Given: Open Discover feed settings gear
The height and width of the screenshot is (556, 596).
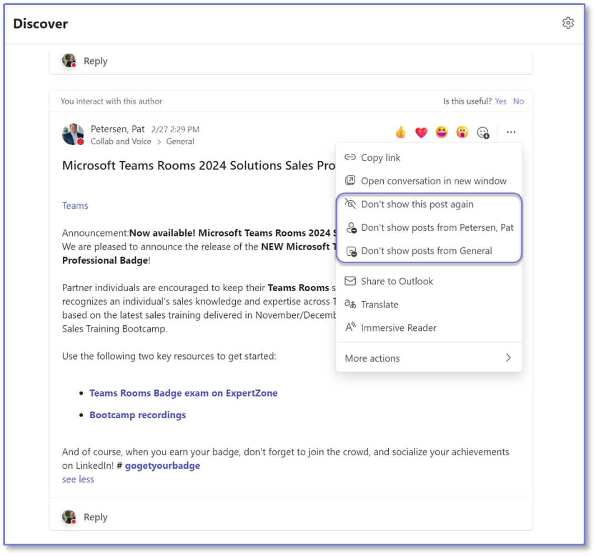Looking at the screenshot, I should coord(568,23).
